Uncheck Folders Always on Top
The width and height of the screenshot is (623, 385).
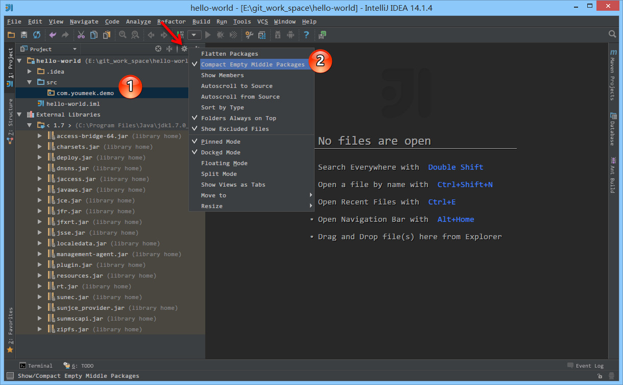[x=238, y=118]
